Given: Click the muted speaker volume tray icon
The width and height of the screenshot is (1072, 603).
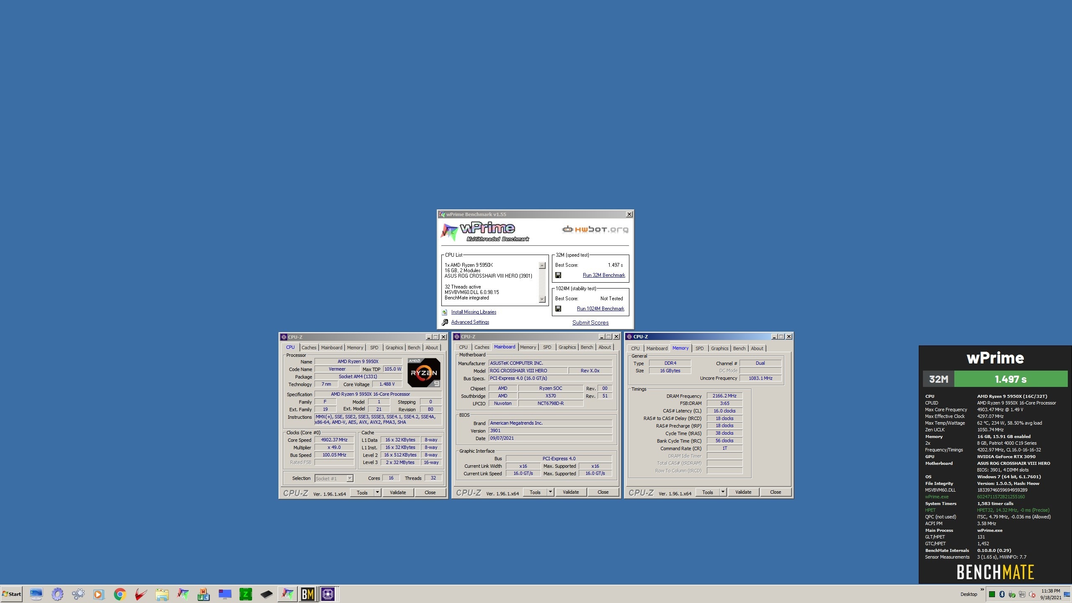Looking at the screenshot, I should pos(1032,594).
